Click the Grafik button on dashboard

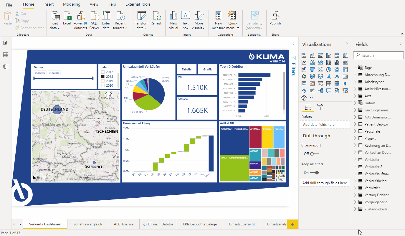(x=207, y=70)
